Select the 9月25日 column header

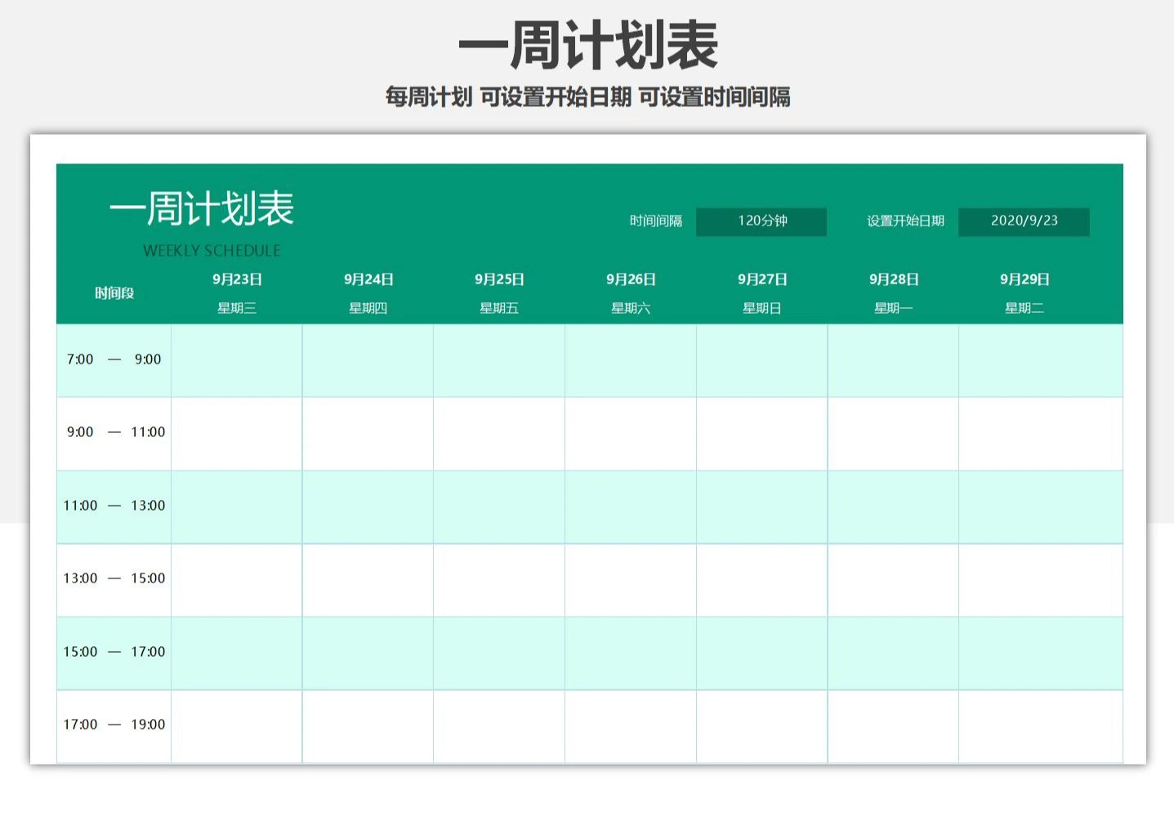[499, 279]
